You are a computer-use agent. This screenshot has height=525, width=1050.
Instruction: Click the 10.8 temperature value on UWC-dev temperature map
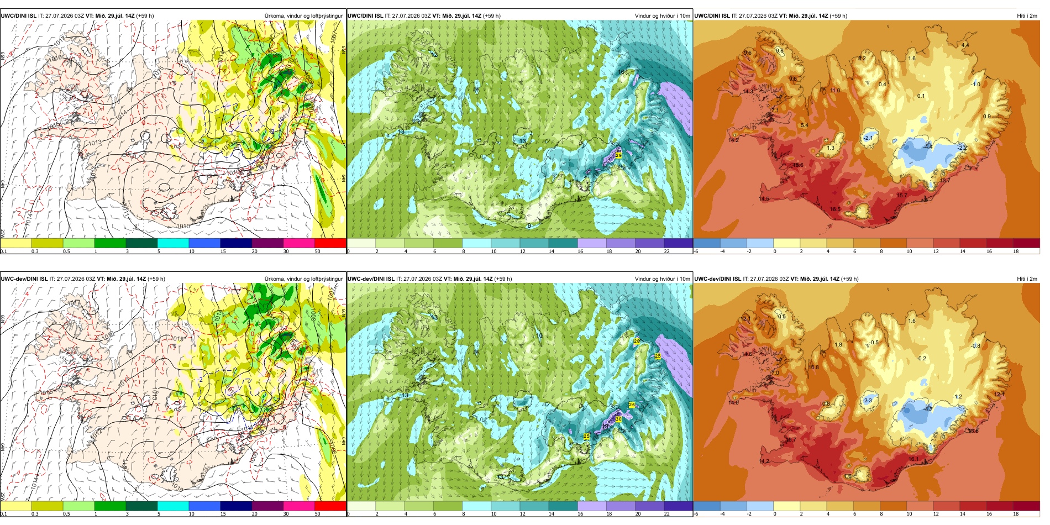pyautogui.click(x=813, y=367)
